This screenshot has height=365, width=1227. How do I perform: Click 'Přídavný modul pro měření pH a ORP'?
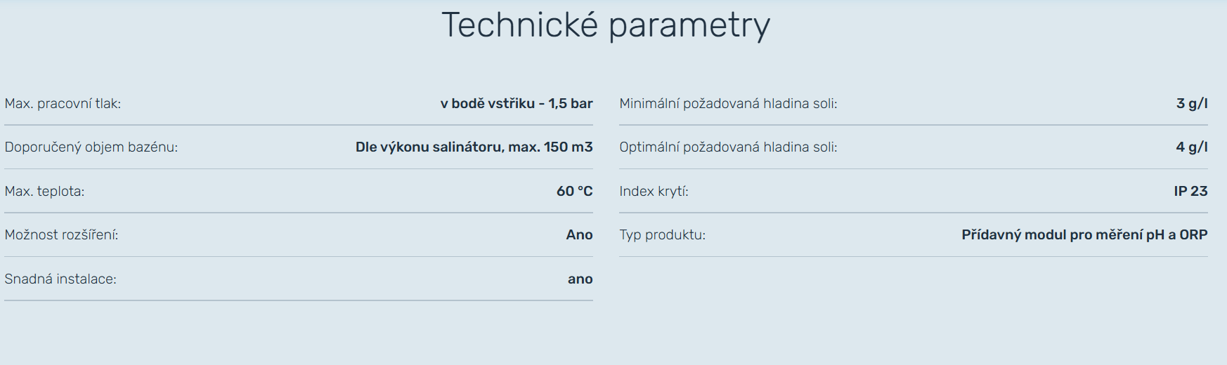[1084, 235]
